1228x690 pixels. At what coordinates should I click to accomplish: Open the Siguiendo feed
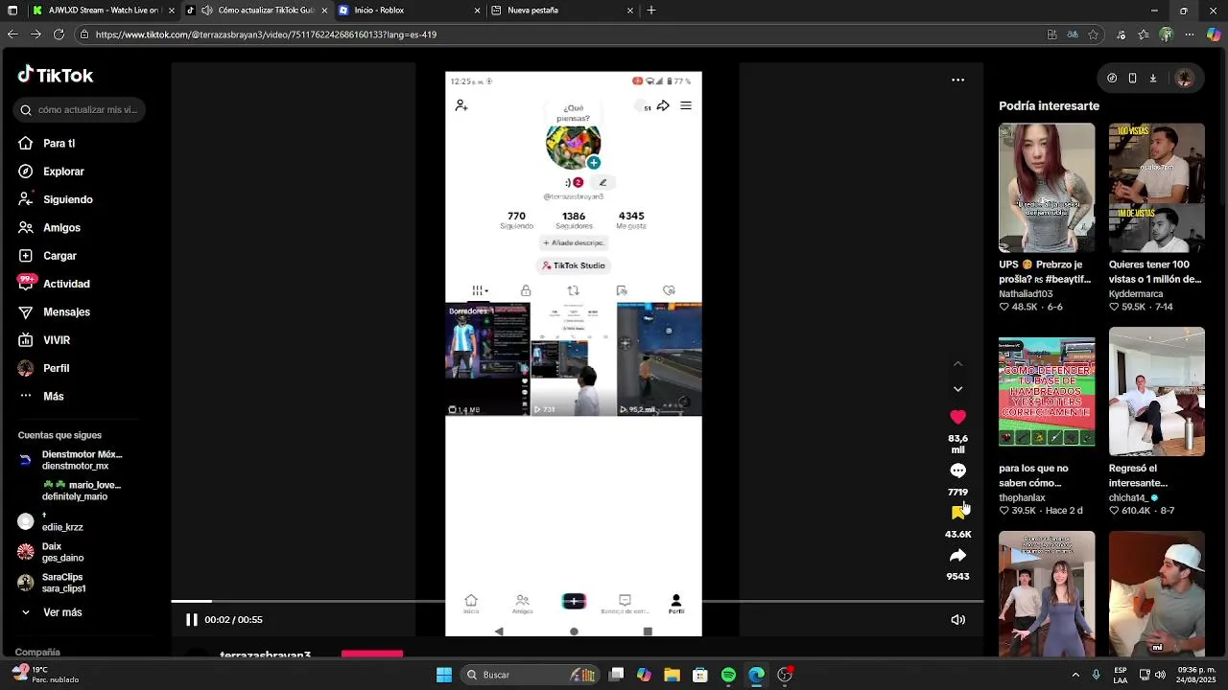point(56,199)
